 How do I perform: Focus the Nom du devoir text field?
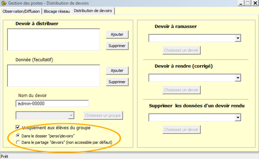(52, 103)
